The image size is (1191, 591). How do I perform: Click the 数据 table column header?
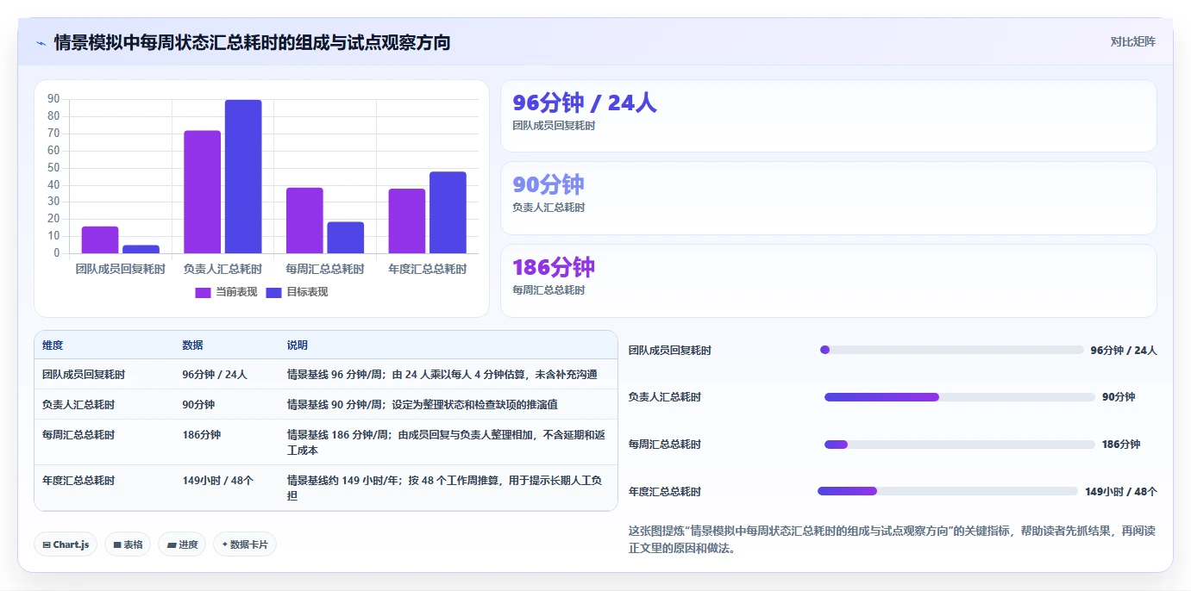pos(192,345)
